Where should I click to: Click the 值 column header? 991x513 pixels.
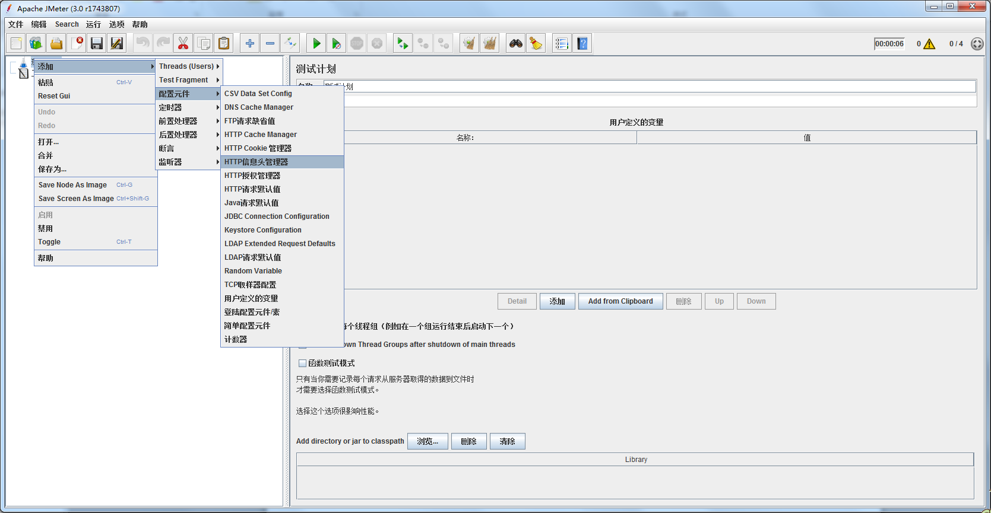coord(807,138)
